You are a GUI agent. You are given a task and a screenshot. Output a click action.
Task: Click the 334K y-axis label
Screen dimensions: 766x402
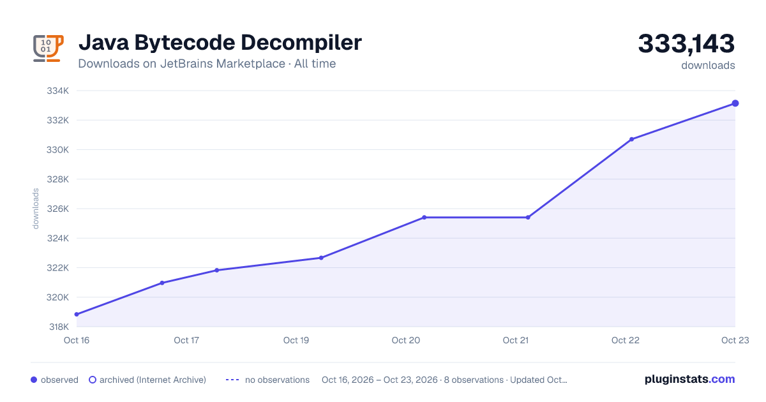tap(57, 91)
